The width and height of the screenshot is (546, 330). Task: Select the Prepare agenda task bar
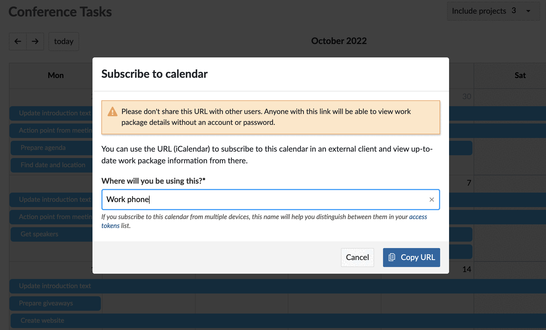pyautogui.click(x=43, y=147)
